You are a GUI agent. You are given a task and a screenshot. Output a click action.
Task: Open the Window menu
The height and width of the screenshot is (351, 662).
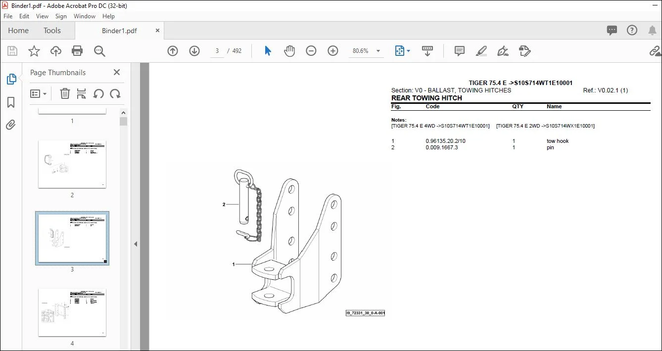(x=85, y=16)
